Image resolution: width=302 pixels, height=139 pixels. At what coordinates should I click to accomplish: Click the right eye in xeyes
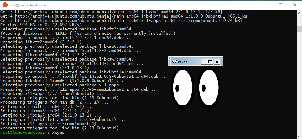coord(209,88)
